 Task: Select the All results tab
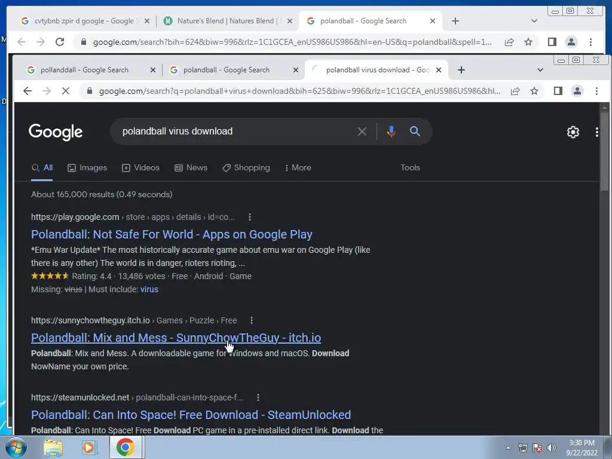click(42, 168)
